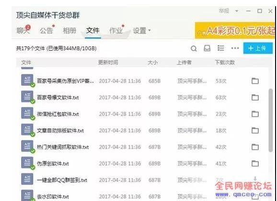277x201 pixels.
Task: Click the 41次 download count
Action: [x=221, y=164]
